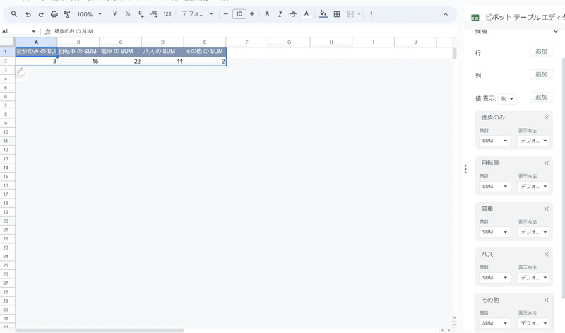Click the pivot table editor sheet icon
This screenshot has height=333, width=565.
(x=475, y=17)
